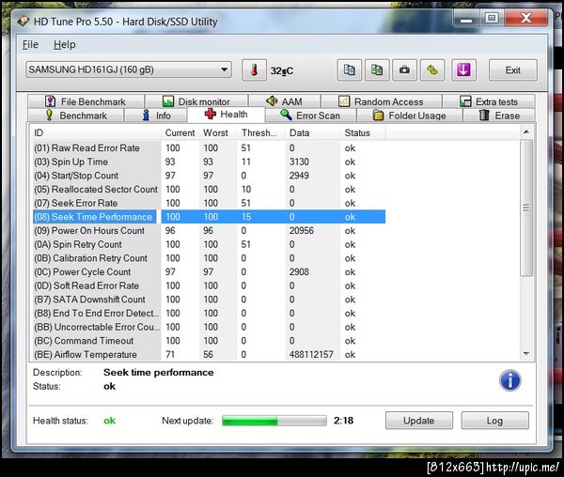The image size is (564, 477).
Task: Switch to the Error Scan tab
Action: 310,115
